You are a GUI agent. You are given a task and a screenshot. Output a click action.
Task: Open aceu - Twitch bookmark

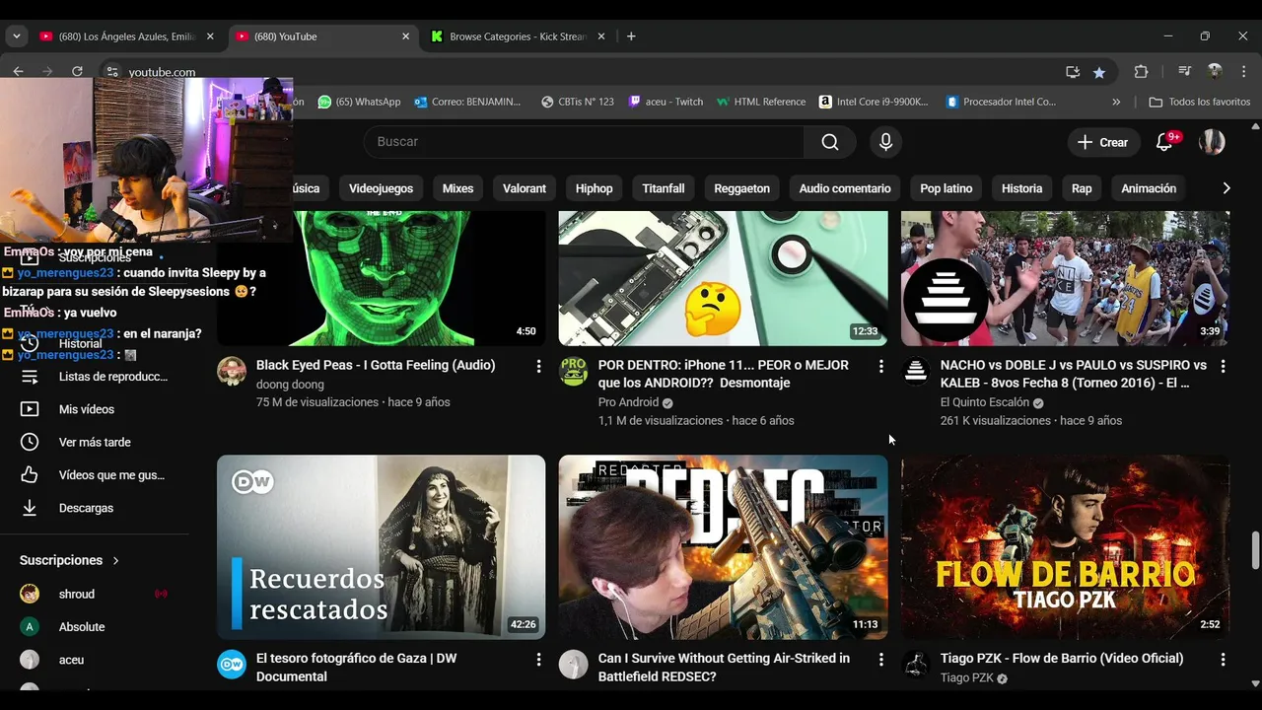(666, 102)
